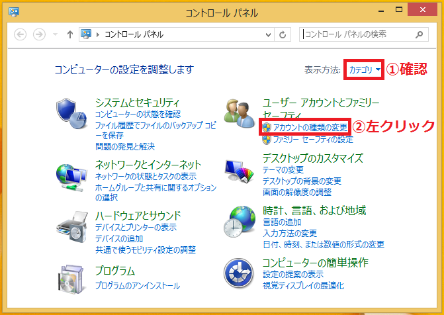The image size is (444, 315).
Task: Click the search magnifier icon
Action: pos(419,34)
